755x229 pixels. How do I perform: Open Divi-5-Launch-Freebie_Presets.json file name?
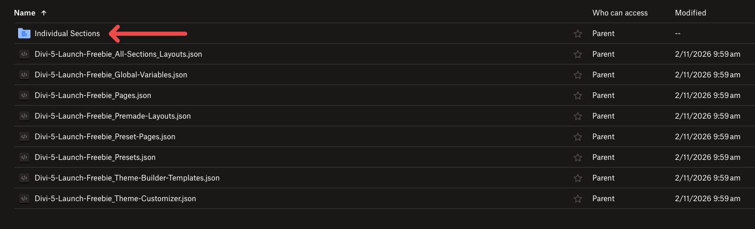pos(95,157)
